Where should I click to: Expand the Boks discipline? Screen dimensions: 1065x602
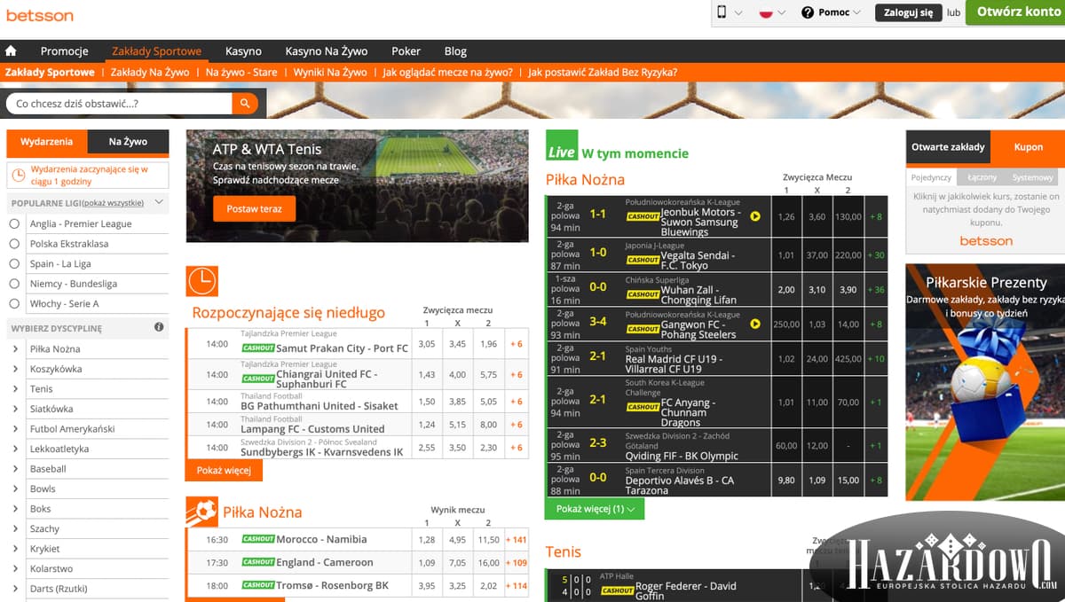(x=16, y=509)
